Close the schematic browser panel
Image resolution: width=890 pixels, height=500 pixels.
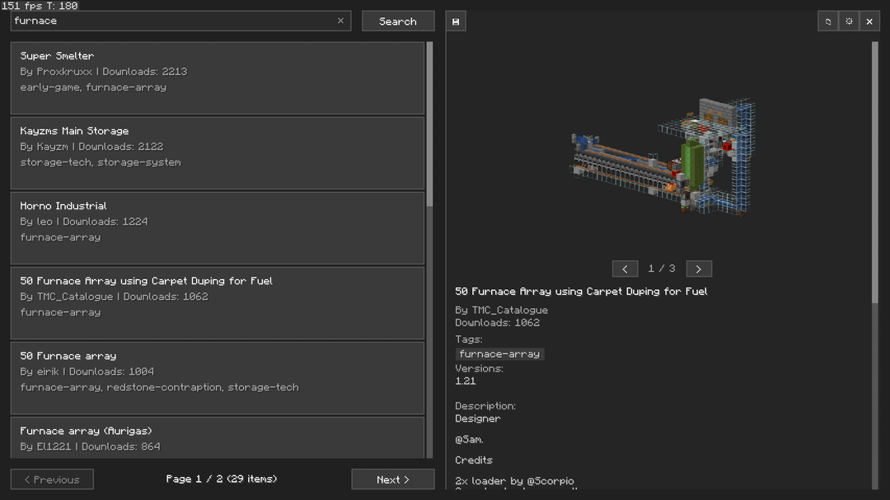point(869,21)
